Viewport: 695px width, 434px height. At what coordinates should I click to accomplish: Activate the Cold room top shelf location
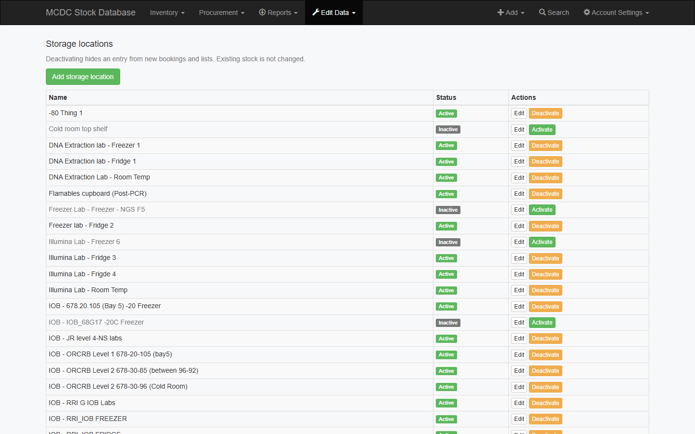click(542, 130)
